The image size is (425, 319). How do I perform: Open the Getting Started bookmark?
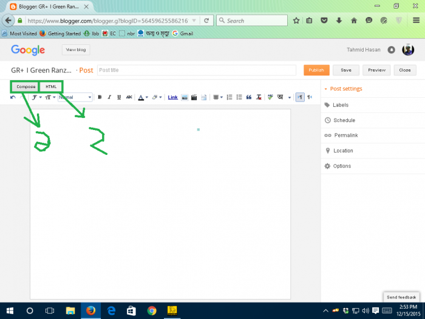pyautogui.click(x=60, y=33)
